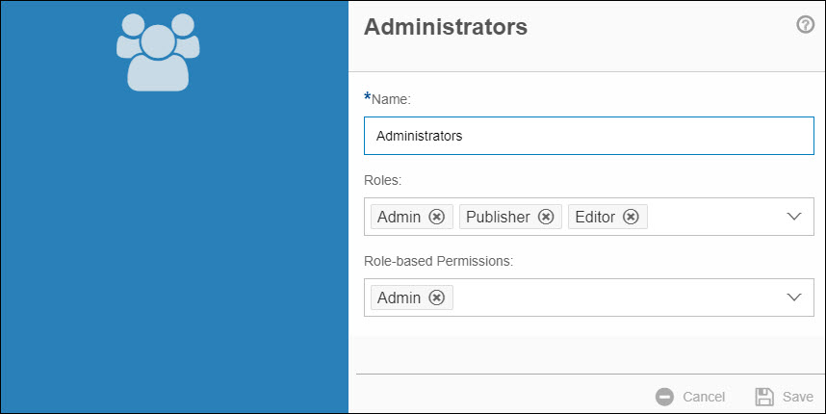This screenshot has height=414, width=826.
Task: Remove Admin from Role-based Permissions
Action: 436,298
